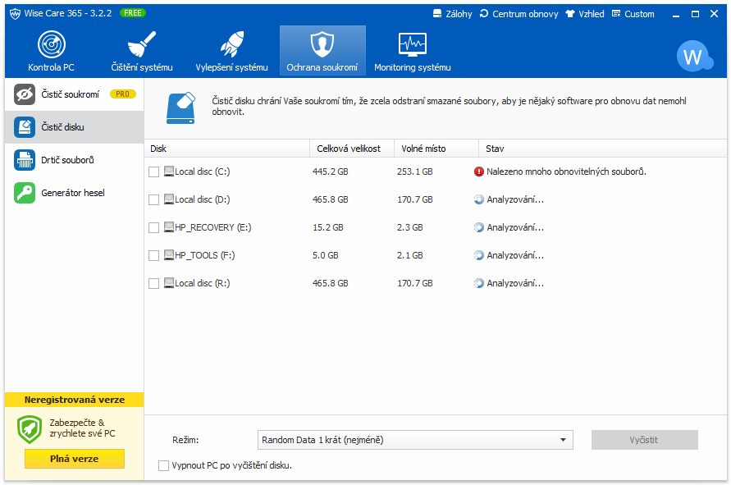The image size is (731, 485).
Task: Check the Local disc (C:) checkbox
Action: point(154,172)
